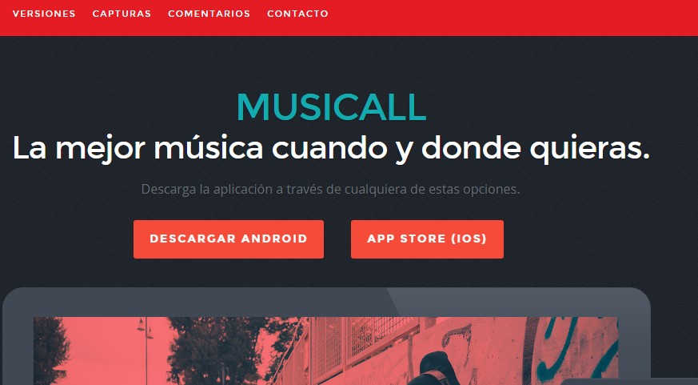Click the DESCARGAR ANDROID button
Screen dimensions: 698x385
pos(229,239)
